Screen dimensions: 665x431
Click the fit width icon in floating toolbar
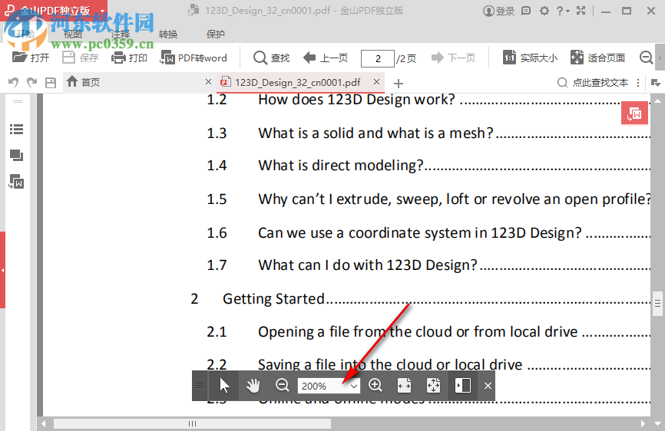click(405, 386)
